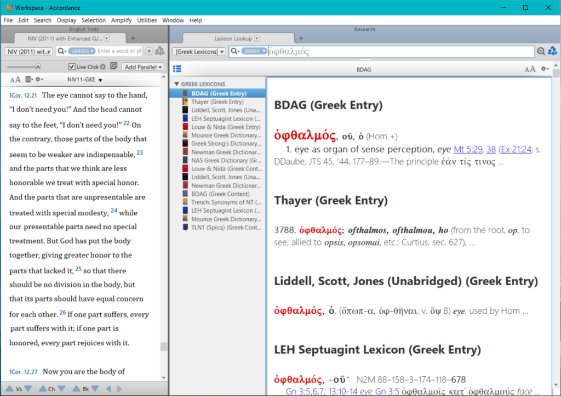Click the back history left arrow
The width and height of the screenshot is (561, 396).
108,388
